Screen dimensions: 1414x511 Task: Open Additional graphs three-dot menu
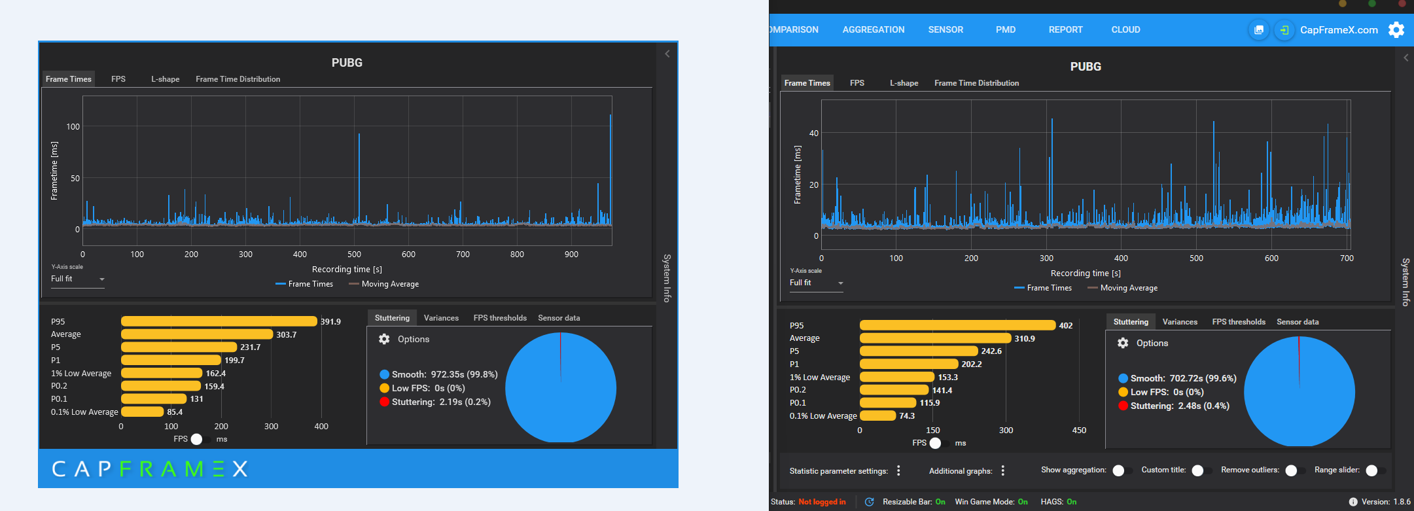[x=1002, y=470]
